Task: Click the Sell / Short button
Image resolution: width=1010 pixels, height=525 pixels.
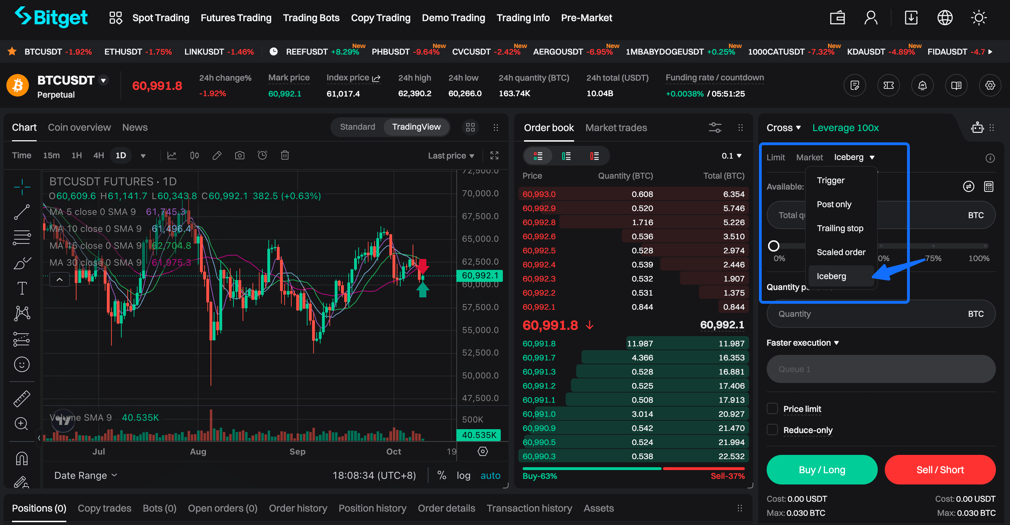Action: point(940,470)
